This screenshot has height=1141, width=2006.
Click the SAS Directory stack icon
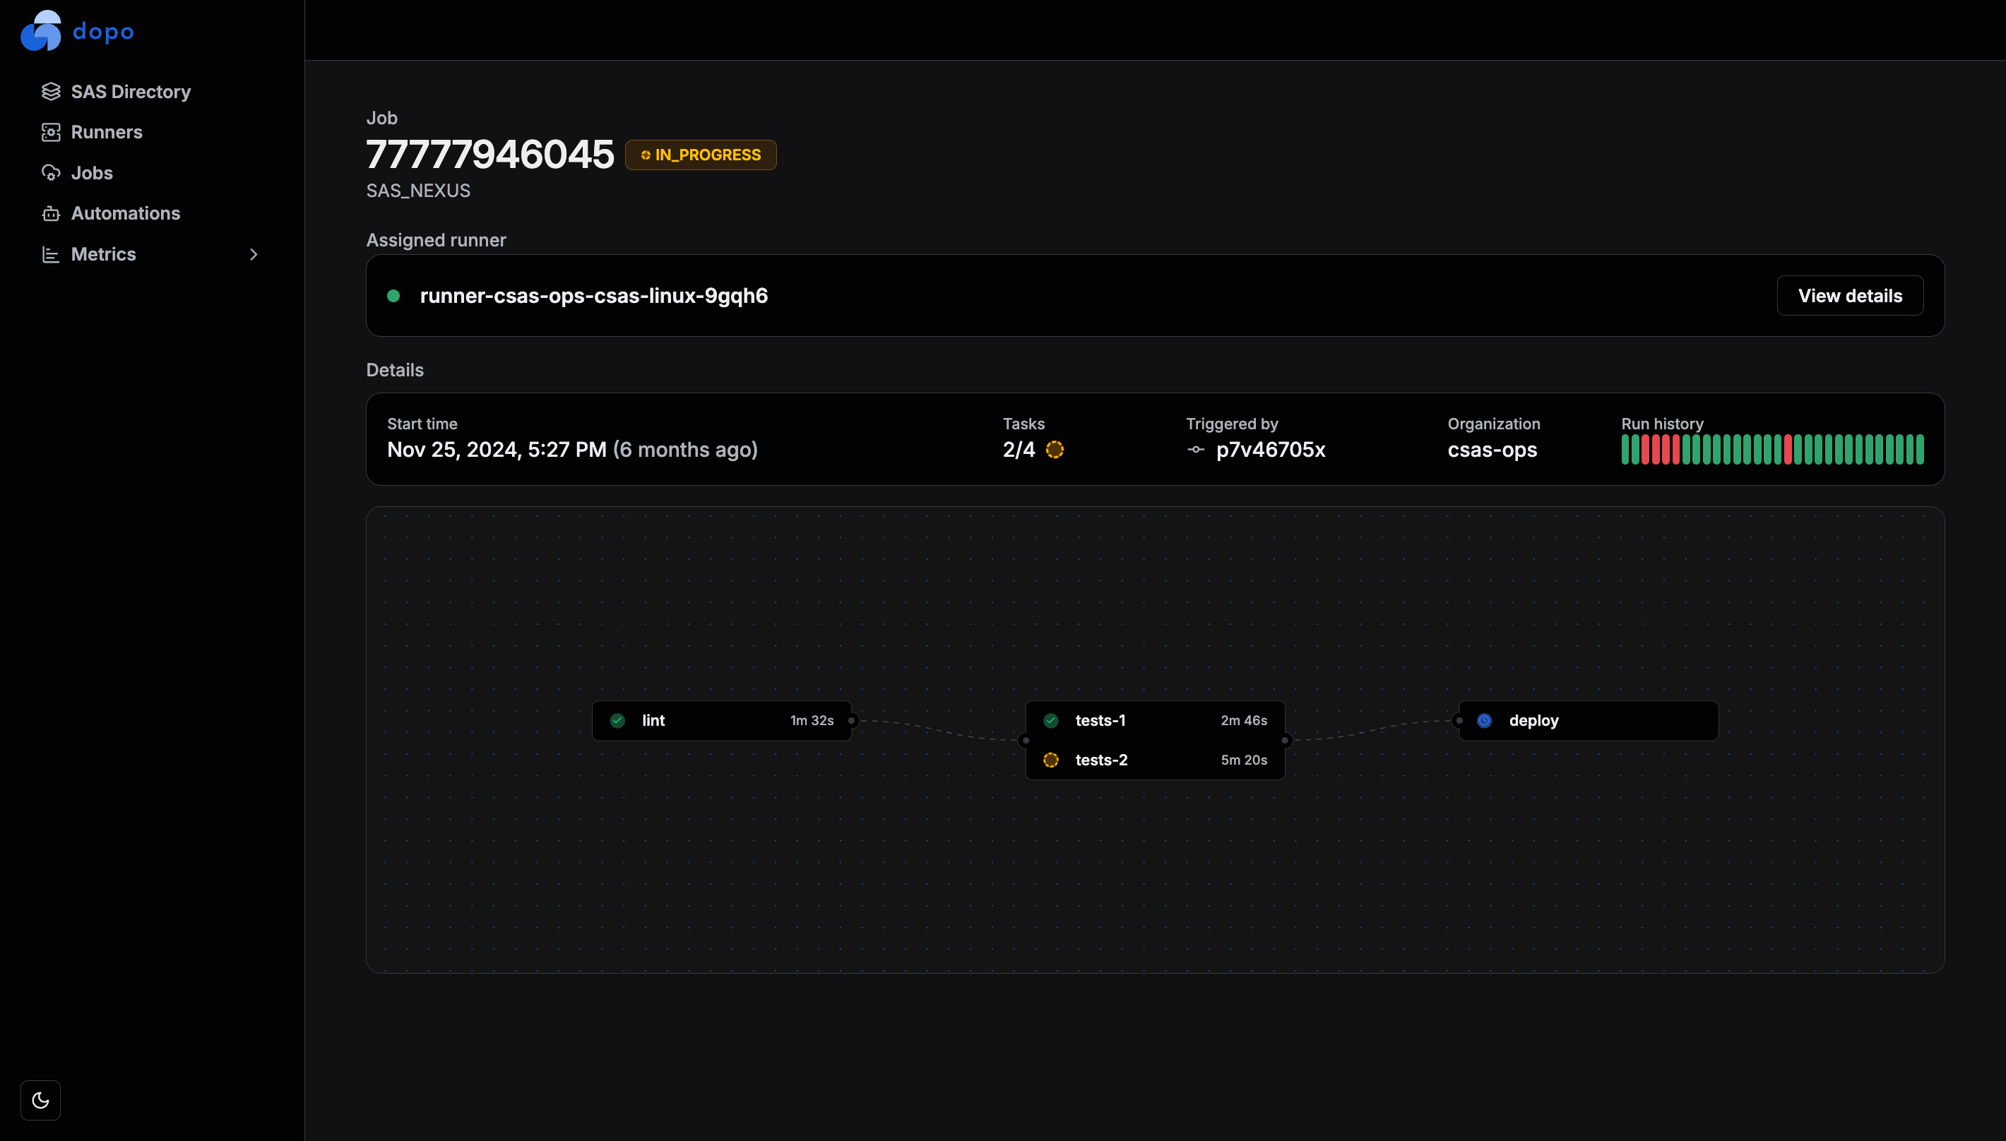point(51,92)
